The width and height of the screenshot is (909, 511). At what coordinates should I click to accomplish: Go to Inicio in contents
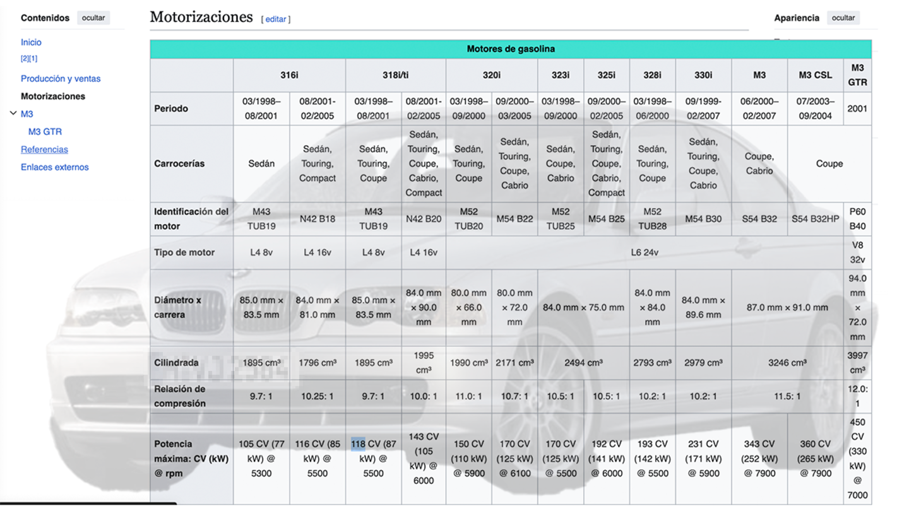(31, 42)
